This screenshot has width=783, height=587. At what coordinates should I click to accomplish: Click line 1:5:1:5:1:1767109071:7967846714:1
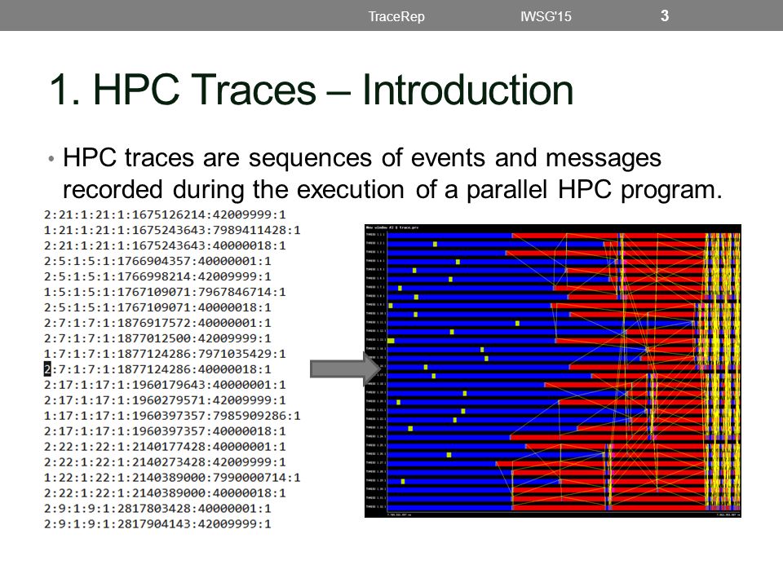pos(165,292)
